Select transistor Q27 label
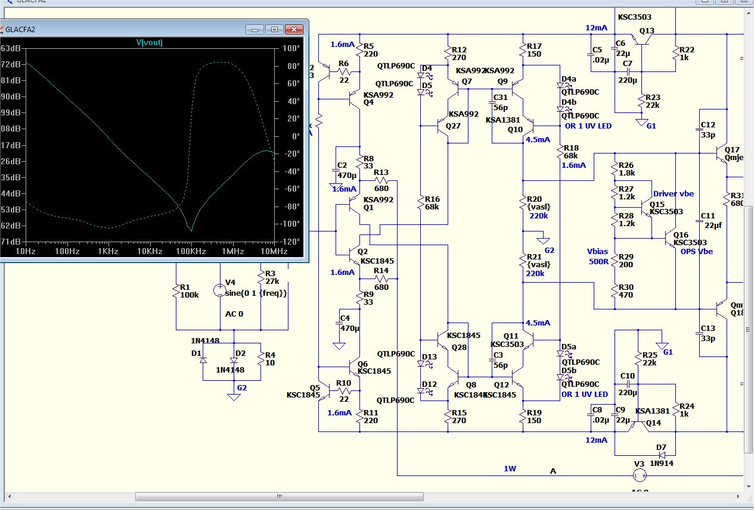Viewport: 754px width, 510px height. pyautogui.click(x=453, y=126)
